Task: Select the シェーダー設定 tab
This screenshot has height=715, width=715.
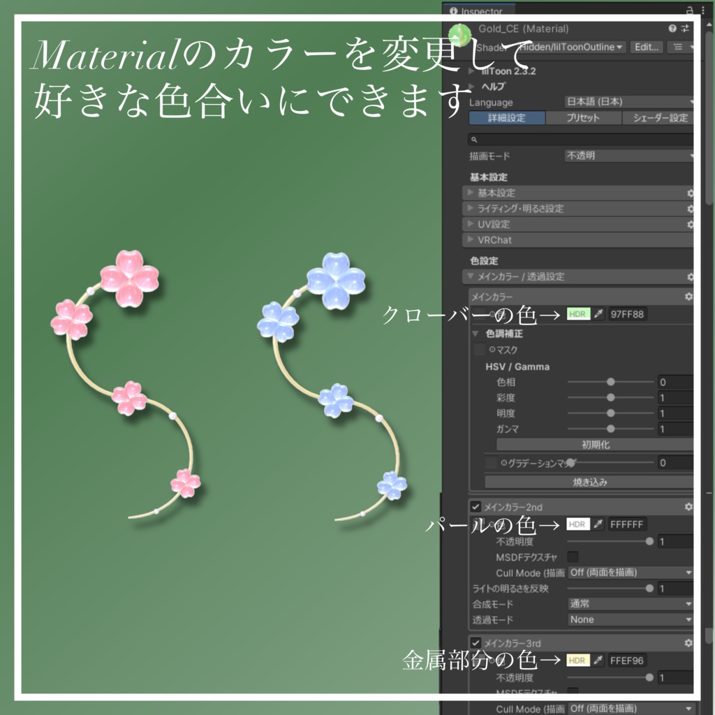Action: tap(662, 117)
